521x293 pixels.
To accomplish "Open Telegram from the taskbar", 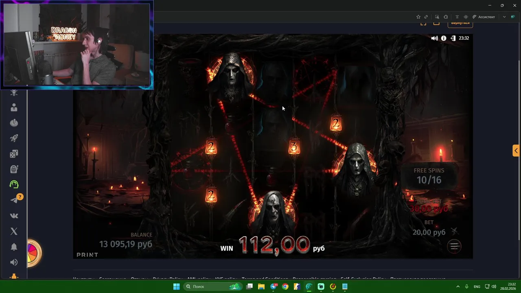I will click(274, 286).
